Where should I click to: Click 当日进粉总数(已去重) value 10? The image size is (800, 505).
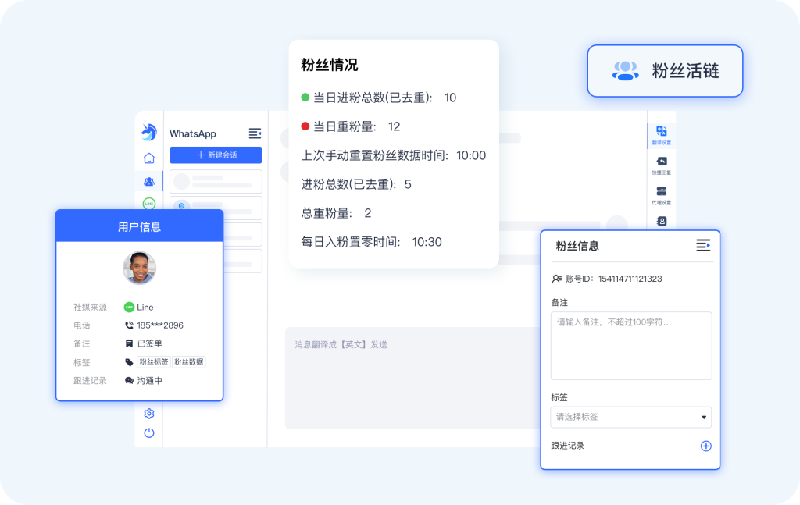click(x=450, y=98)
